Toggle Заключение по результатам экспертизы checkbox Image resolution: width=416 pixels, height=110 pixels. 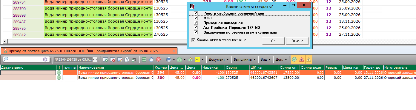click(196, 32)
